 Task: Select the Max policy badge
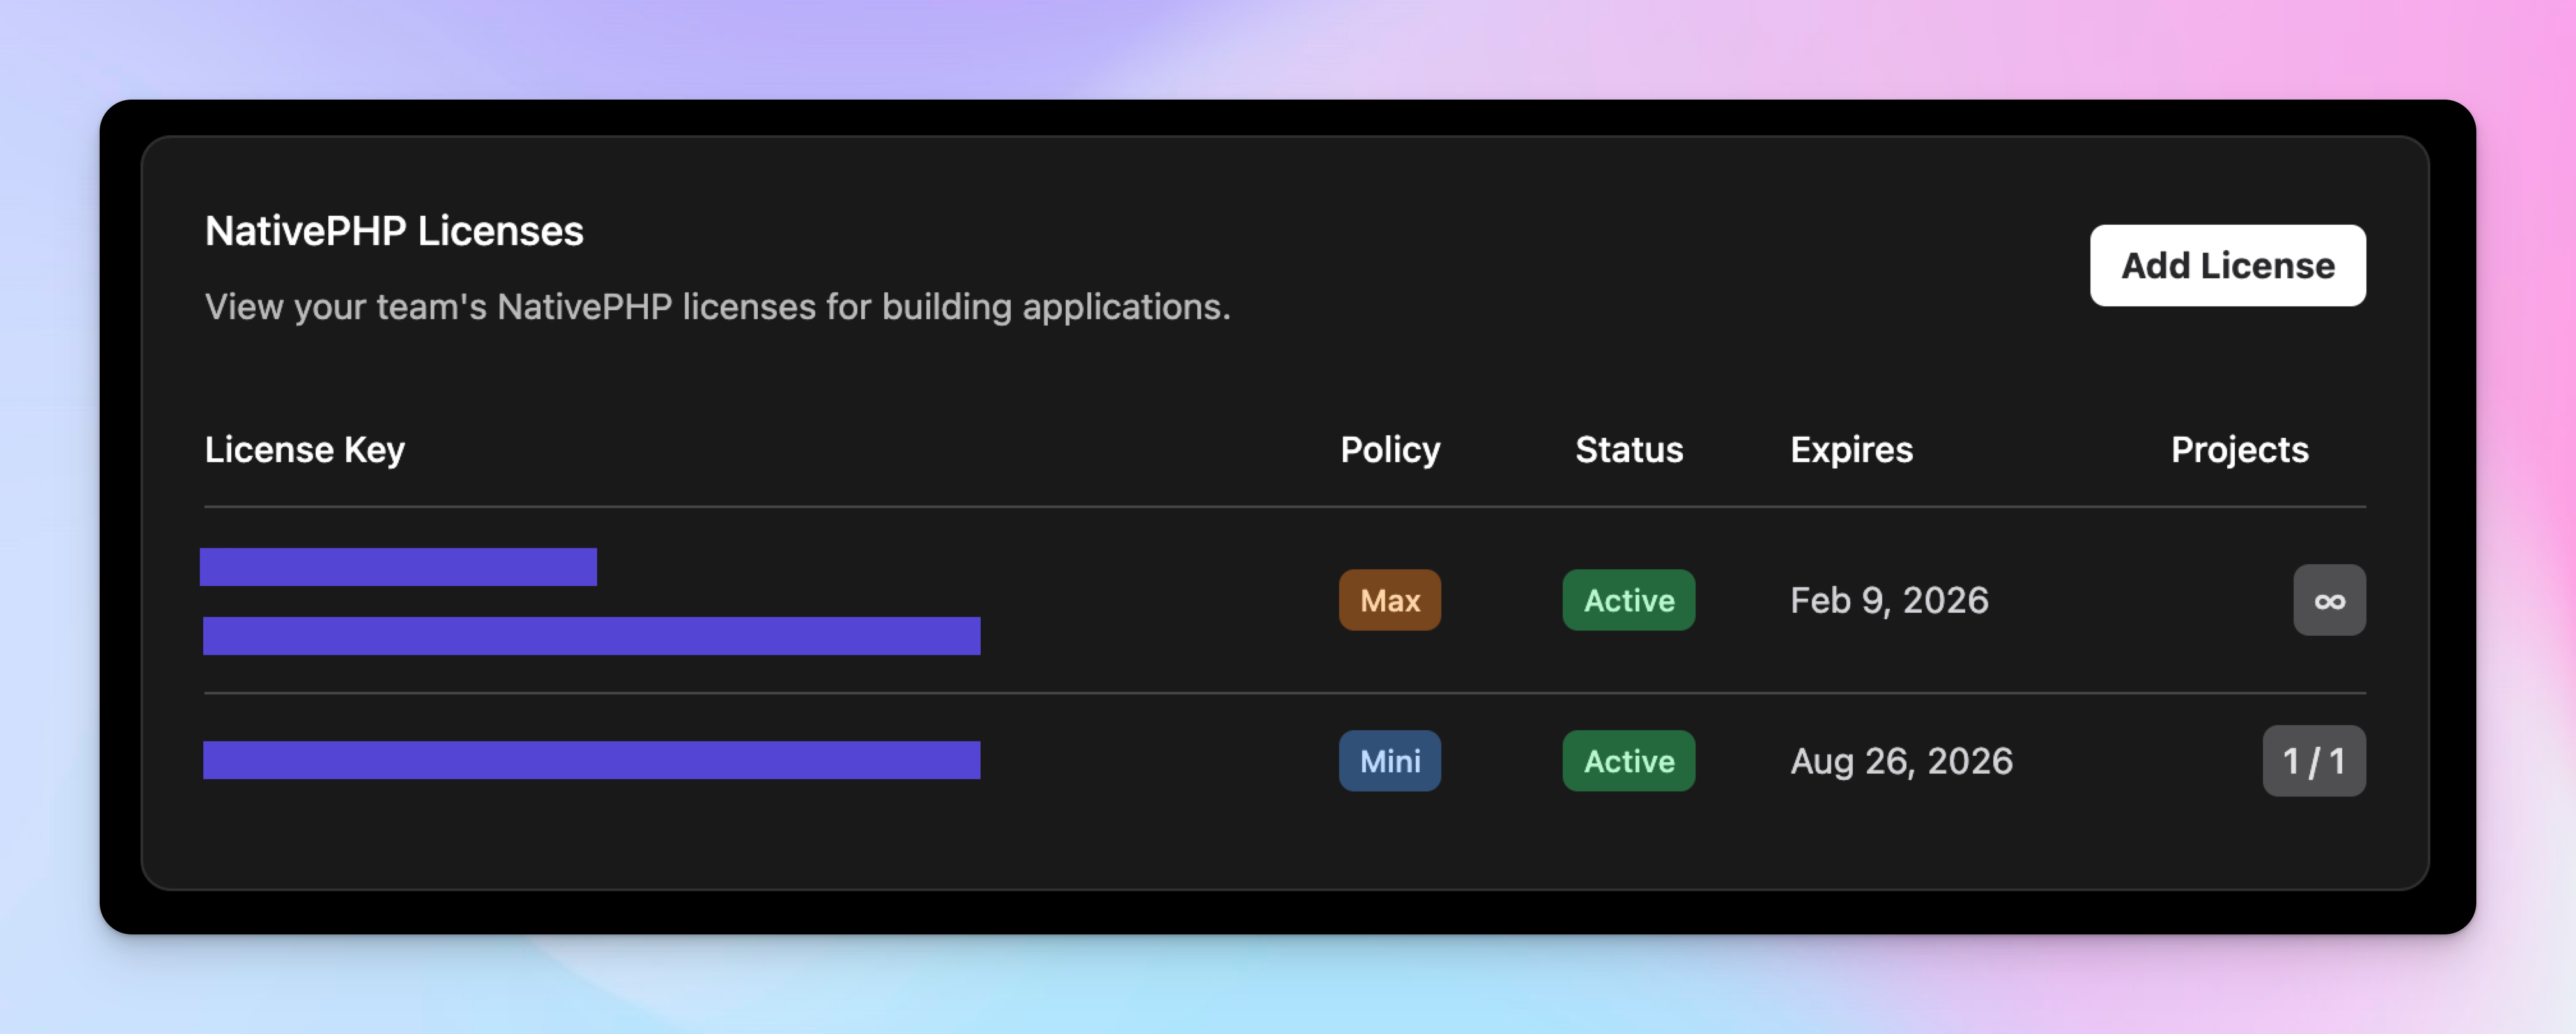1389,601
